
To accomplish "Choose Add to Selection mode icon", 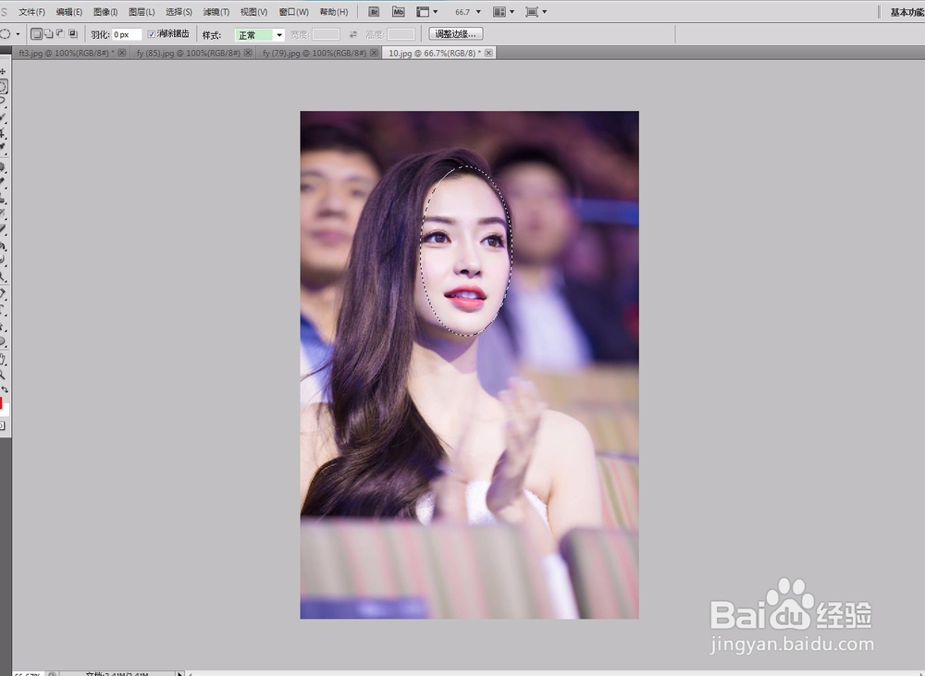I will pyautogui.click(x=48, y=33).
